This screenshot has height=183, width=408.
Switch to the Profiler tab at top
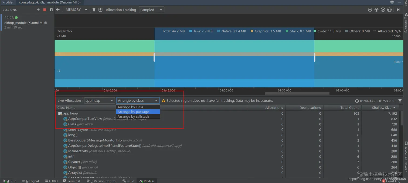point(8,2)
